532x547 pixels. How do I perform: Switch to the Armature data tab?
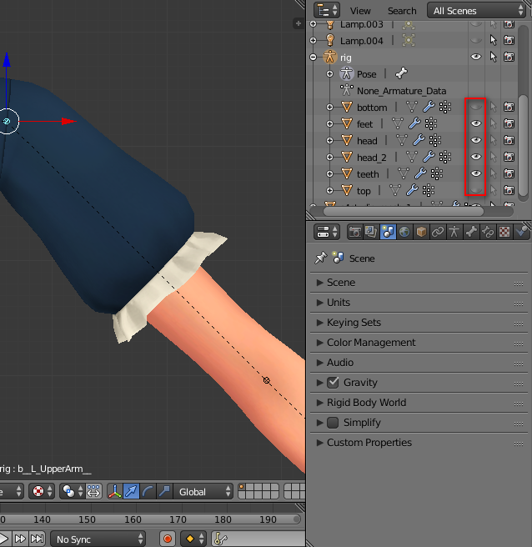(454, 232)
